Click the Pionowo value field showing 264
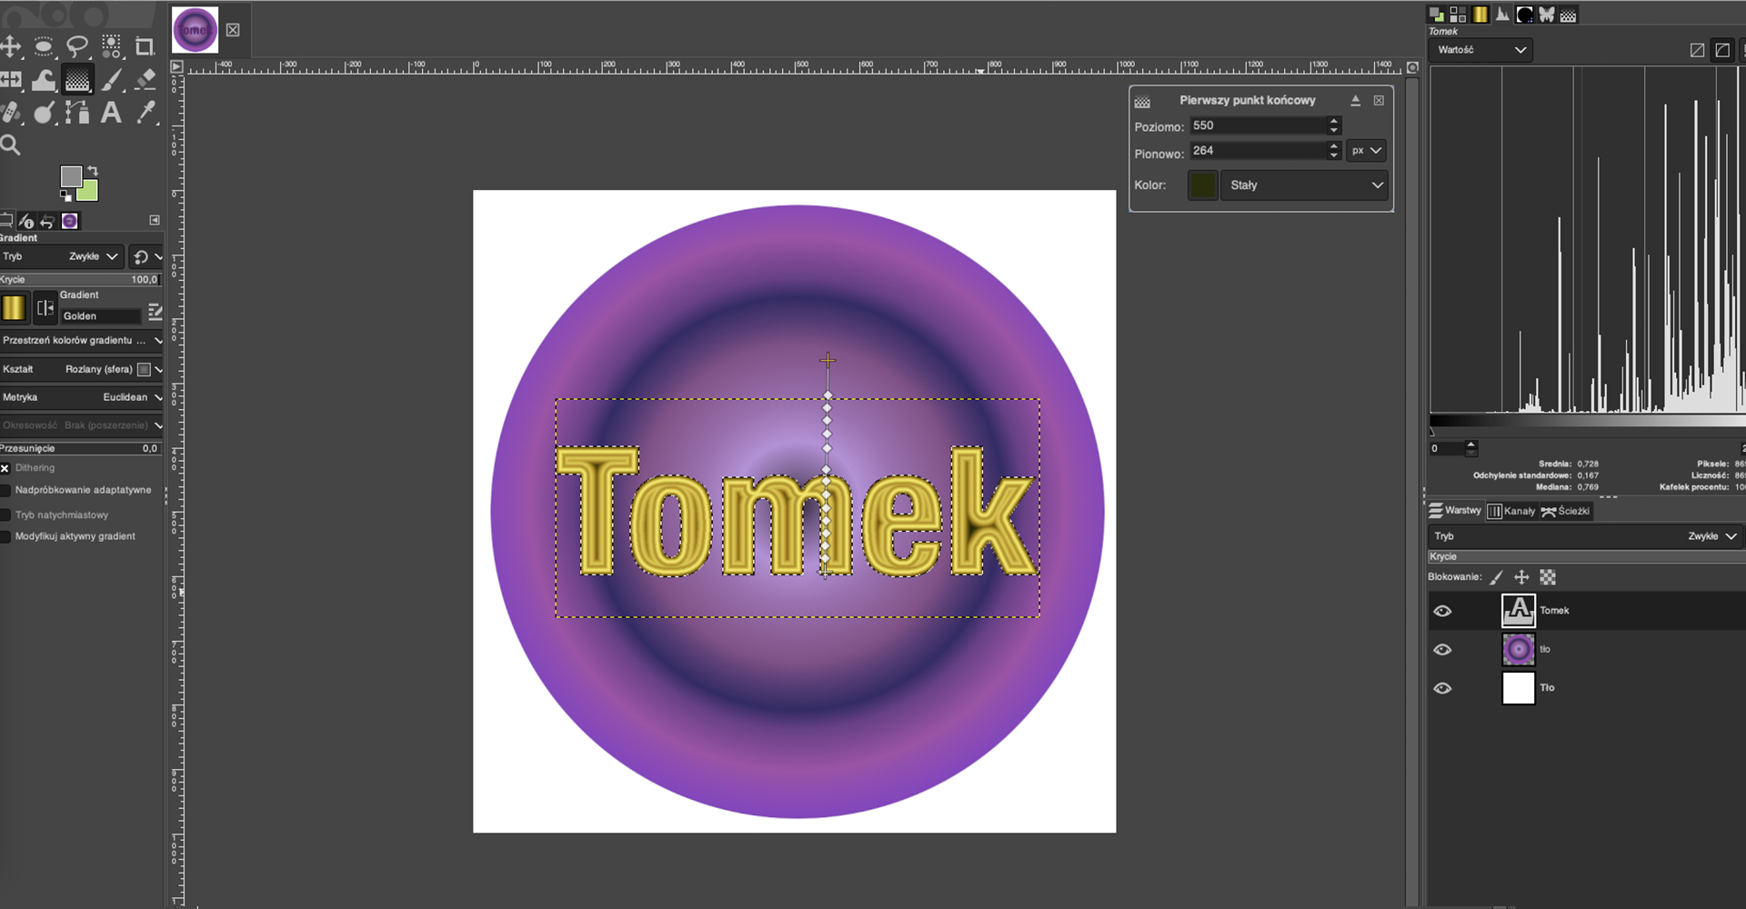The width and height of the screenshot is (1746, 909). coord(1258,150)
